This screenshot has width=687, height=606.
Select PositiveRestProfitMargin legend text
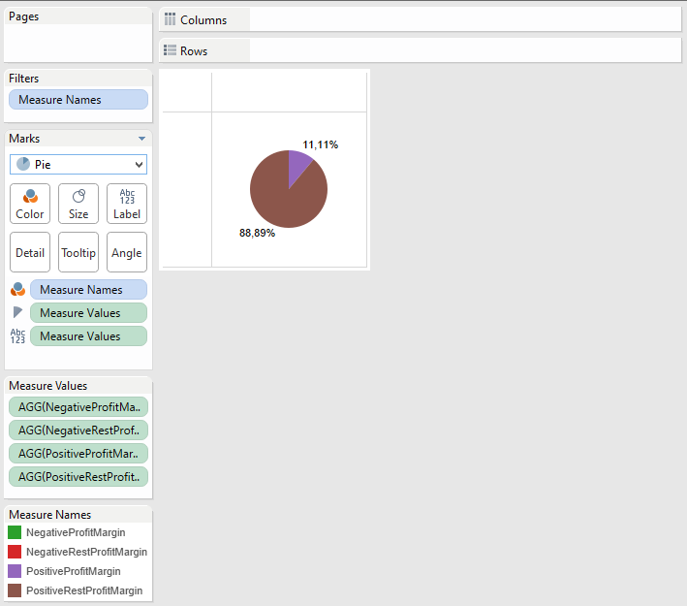click(x=84, y=590)
